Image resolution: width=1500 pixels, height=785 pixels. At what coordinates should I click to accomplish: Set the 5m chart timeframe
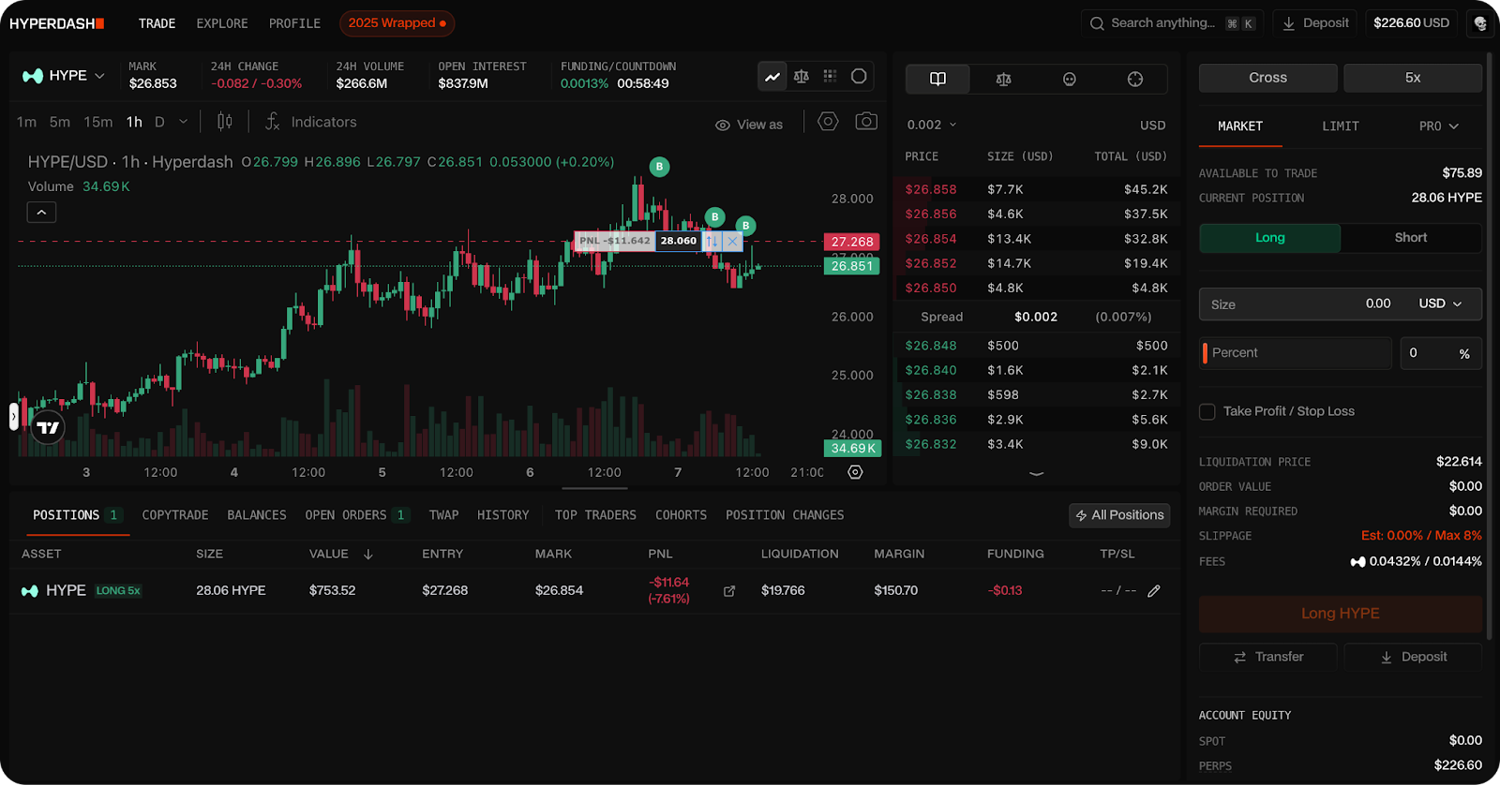tap(60, 122)
